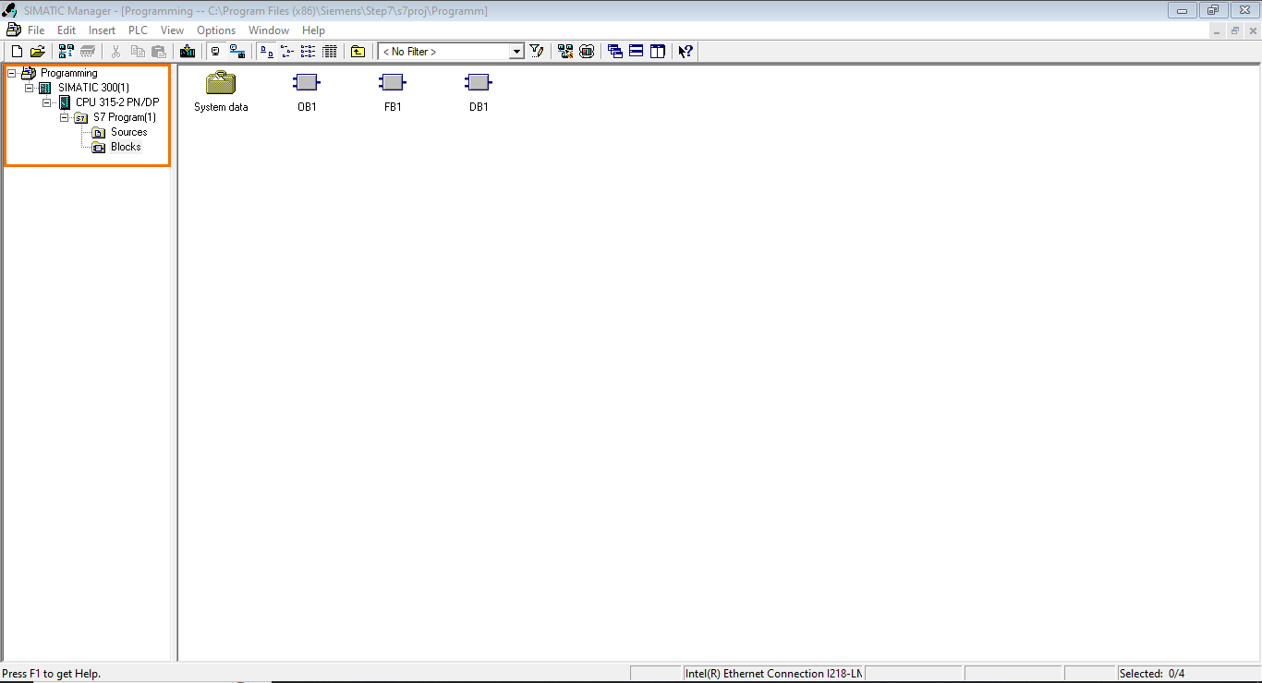Select the FB1 block icon

point(393,83)
